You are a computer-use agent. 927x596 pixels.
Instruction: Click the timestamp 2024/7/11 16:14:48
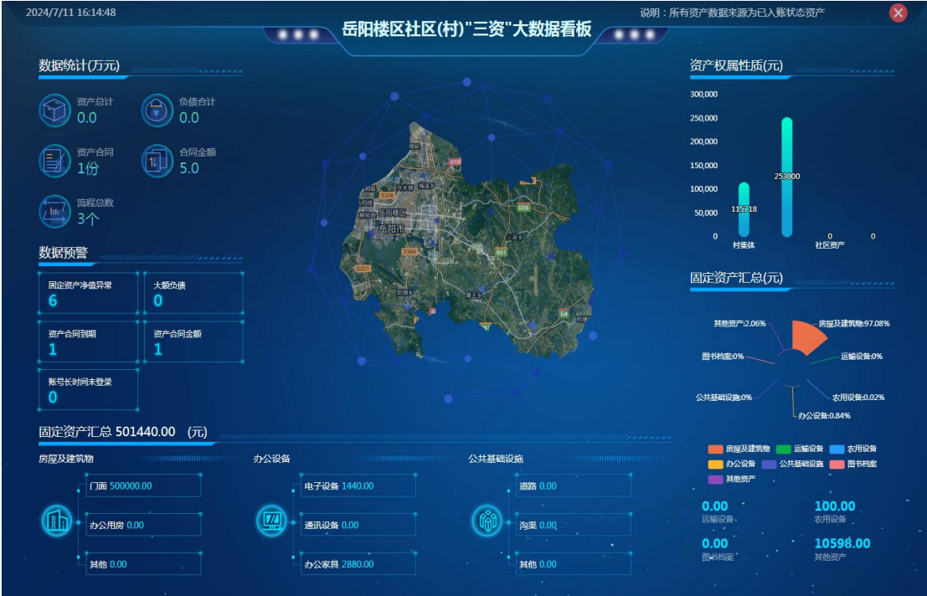[x=71, y=13]
